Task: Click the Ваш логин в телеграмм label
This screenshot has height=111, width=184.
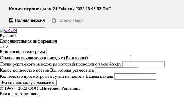Action: (23, 52)
